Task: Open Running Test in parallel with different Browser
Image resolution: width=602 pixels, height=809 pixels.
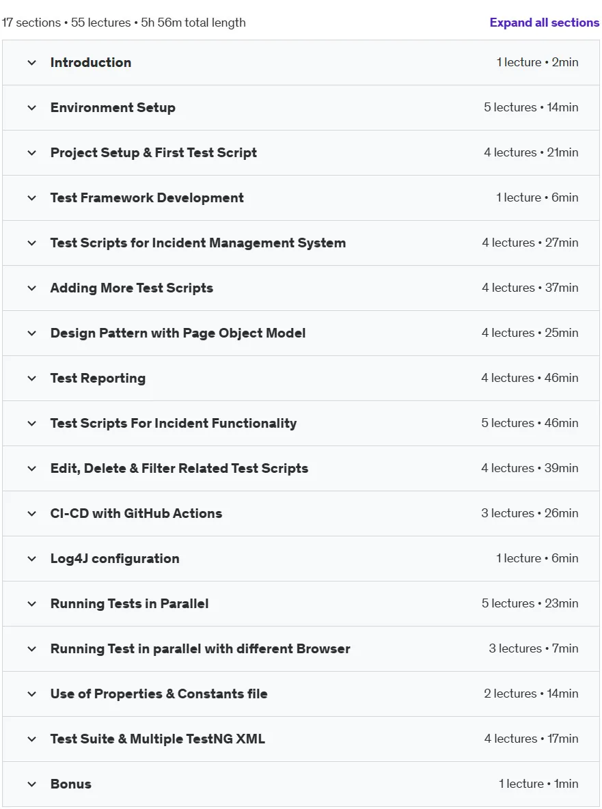Action: 200,648
